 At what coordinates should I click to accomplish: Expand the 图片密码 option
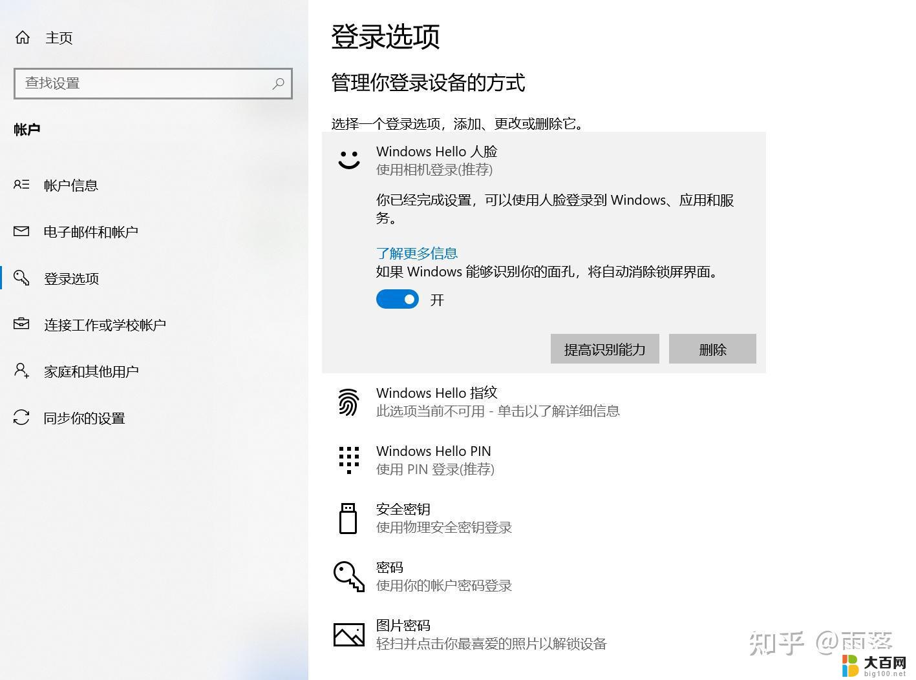tap(544, 634)
